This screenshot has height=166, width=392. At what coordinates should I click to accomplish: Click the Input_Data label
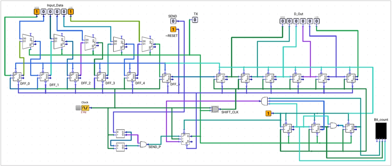(x=55, y=5)
